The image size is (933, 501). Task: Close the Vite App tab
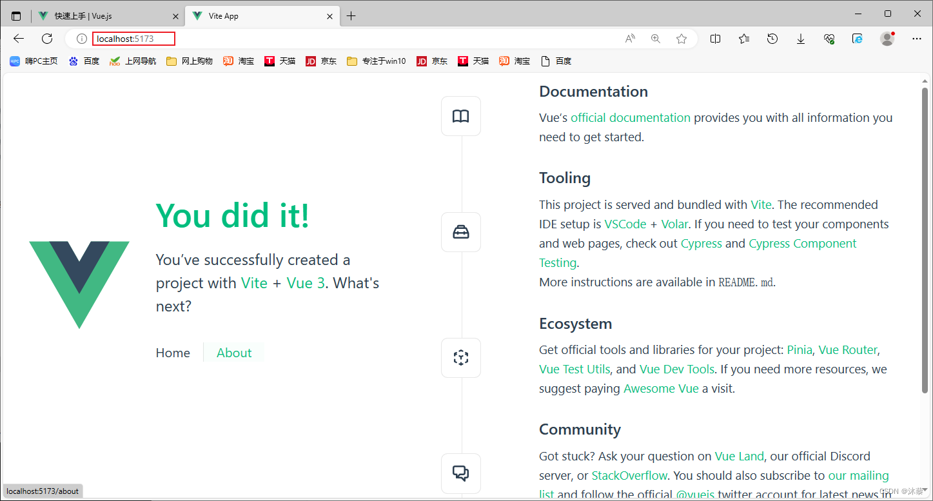pos(330,16)
